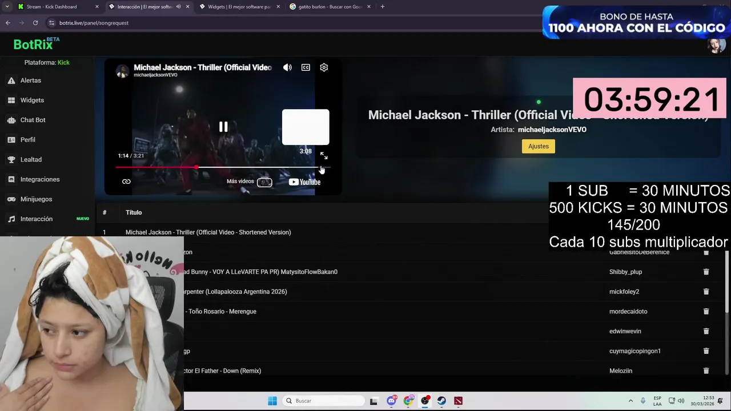Screen dimensions: 731x411
Task: Close the gatito burlon tab
Action: pyautogui.click(x=368, y=7)
